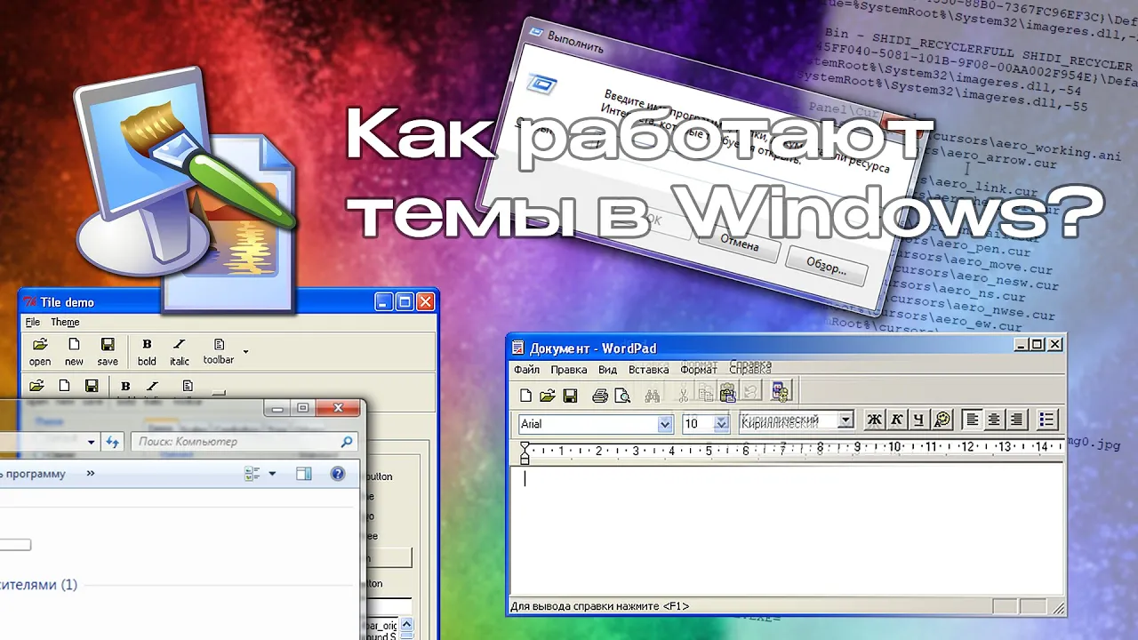Click the blue Help question icon in Explorer
The height and width of the screenshot is (640, 1138).
[338, 474]
